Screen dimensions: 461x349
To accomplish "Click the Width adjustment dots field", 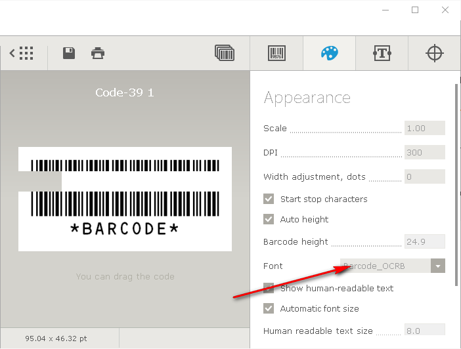I will pos(425,176).
